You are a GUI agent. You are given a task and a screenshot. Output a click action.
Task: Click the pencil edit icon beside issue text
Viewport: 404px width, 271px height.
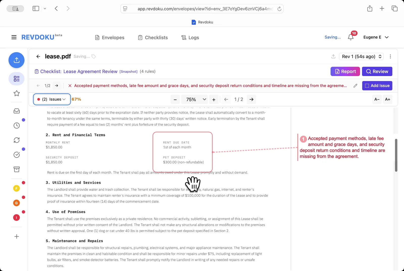(355, 86)
